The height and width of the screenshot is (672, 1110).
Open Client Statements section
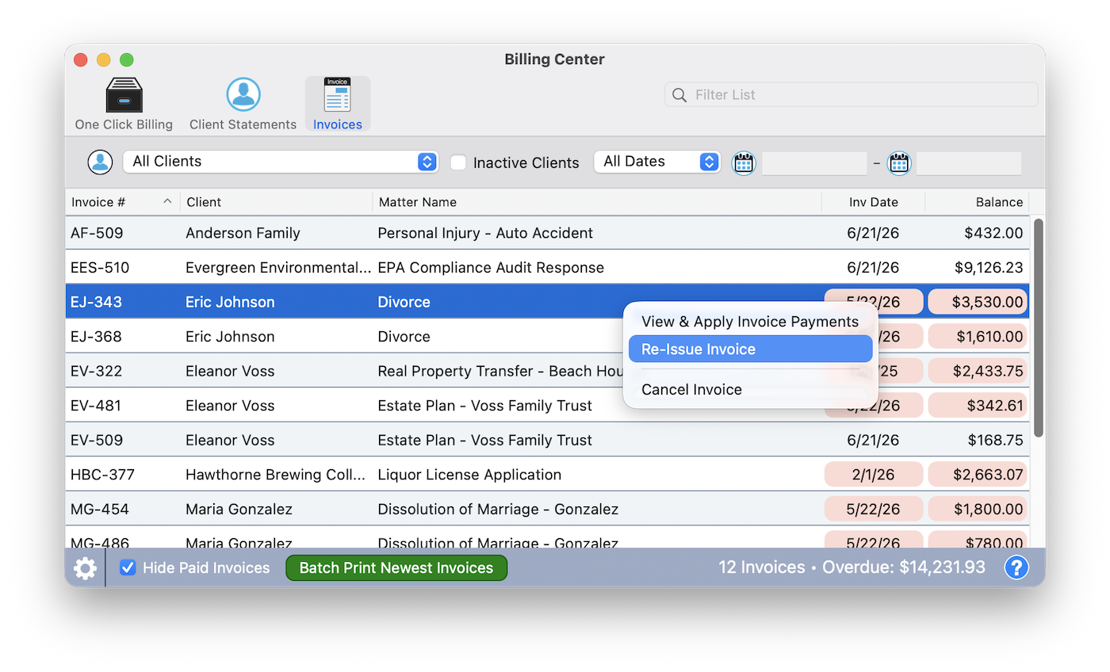(243, 104)
